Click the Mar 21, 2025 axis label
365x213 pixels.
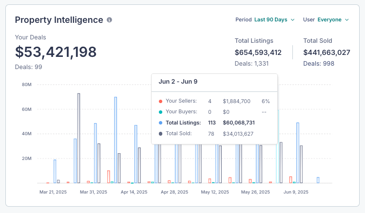pyautogui.click(x=53, y=192)
